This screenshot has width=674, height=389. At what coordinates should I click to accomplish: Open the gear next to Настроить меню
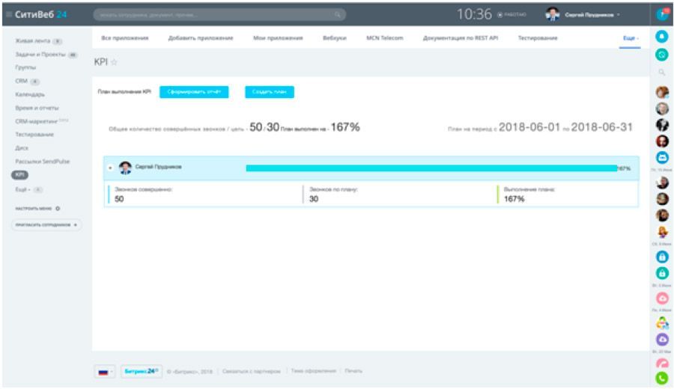(x=58, y=209)
